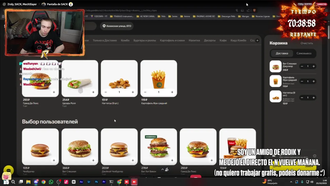This screenshot has width=330, height=186.
Task: Open Adobe Lightroom from the taskbar
Action: click(89, 182)
